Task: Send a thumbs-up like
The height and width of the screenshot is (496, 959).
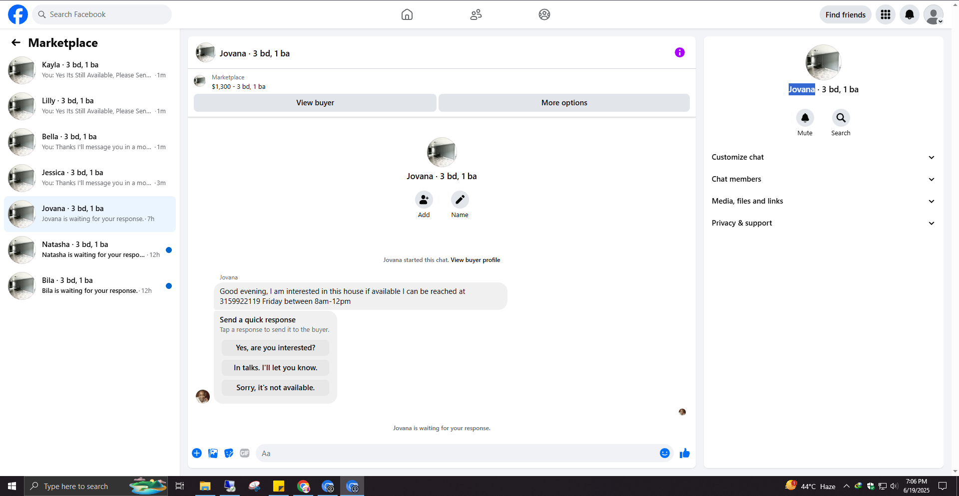Action: (685, 453)
